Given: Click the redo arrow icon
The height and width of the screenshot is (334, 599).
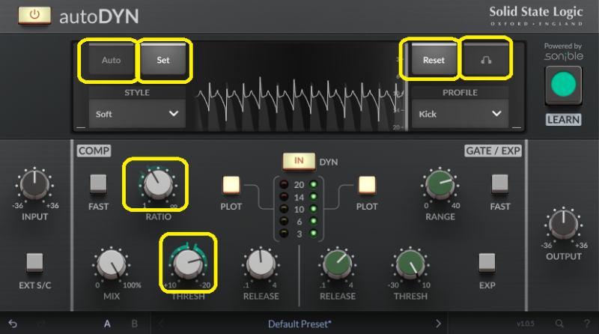Looking at the screenshot, I should [x=42, y=324].
